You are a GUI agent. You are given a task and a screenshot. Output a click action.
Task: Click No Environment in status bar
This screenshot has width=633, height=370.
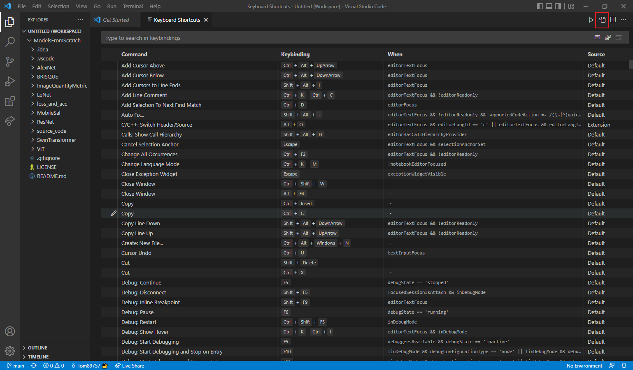click(x=584, y=365)
